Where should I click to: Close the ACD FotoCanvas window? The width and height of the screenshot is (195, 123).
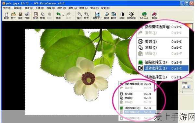click(x=191, y=3)
